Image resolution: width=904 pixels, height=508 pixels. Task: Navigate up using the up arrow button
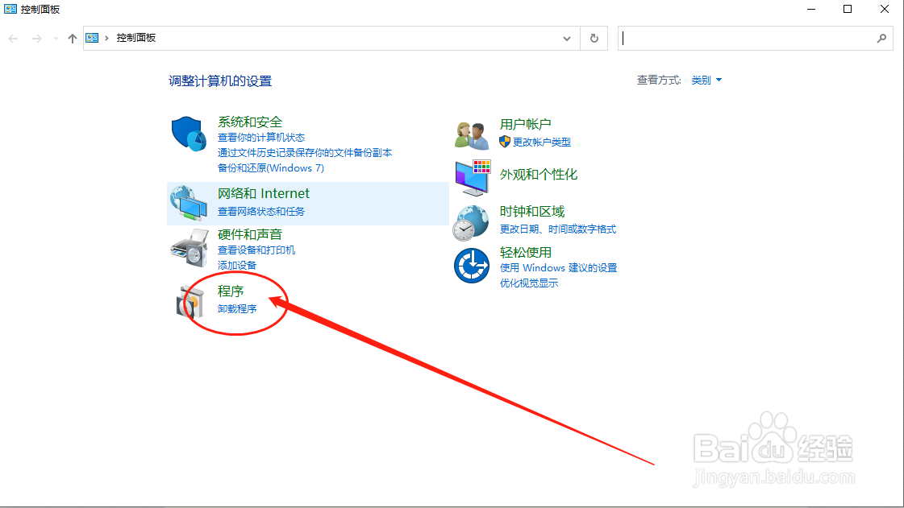click(72, 37)
